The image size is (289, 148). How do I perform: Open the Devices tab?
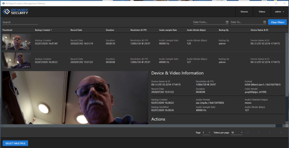[244, 12]
